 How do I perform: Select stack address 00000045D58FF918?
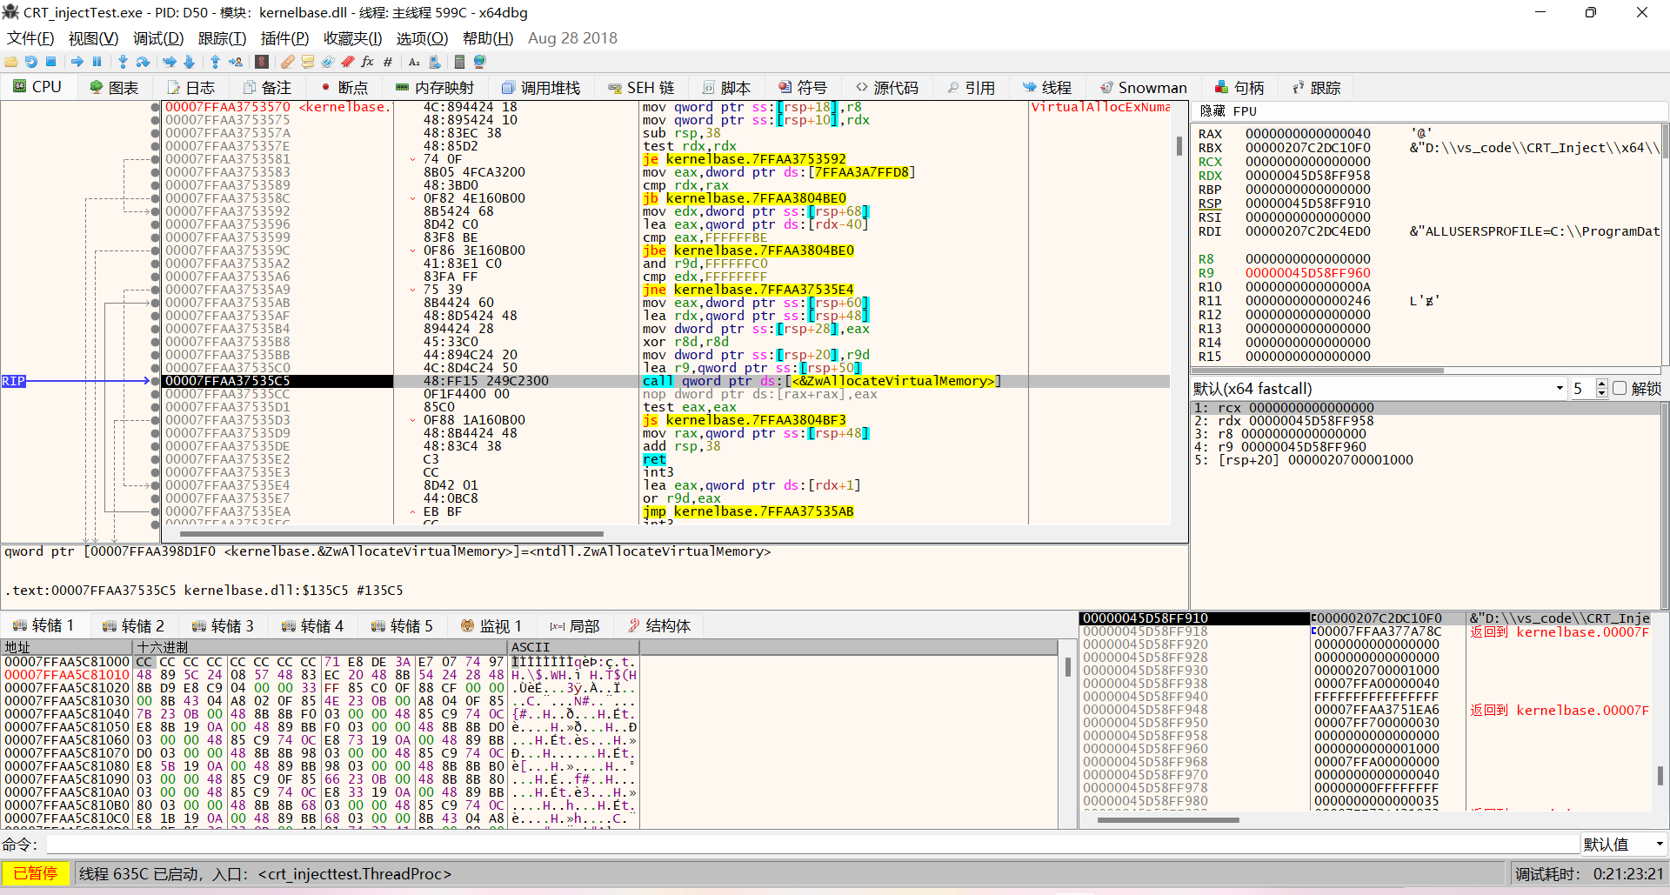click(1145, 631)
